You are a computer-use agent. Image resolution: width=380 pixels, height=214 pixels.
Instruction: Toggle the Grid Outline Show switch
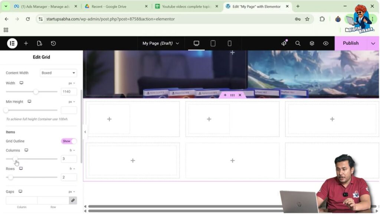coord(69,141)
